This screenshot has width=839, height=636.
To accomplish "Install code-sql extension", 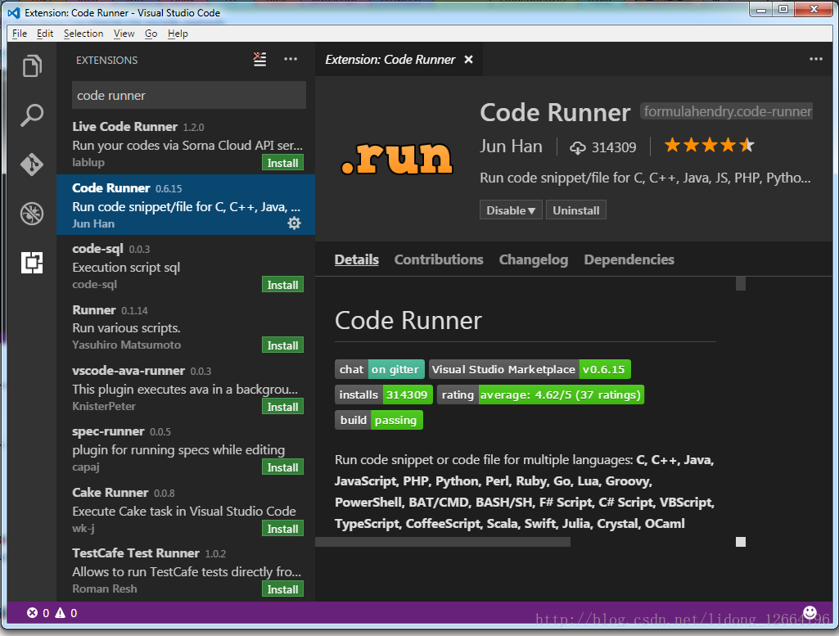I will tap(282, 285).
